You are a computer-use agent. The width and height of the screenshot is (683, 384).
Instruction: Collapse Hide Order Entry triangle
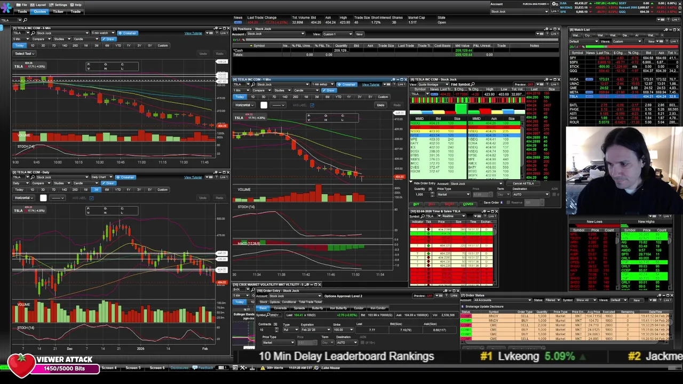tap(411, 182)
